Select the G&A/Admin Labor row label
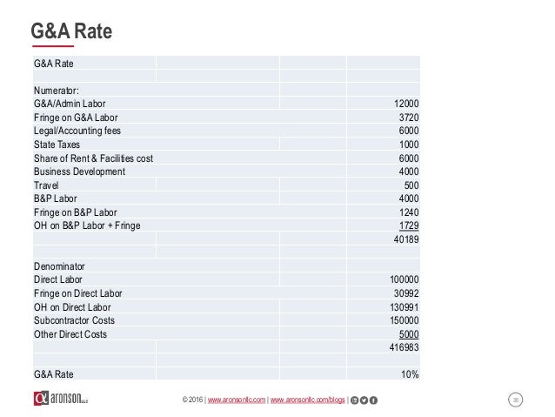 click(x=70, y=104)
